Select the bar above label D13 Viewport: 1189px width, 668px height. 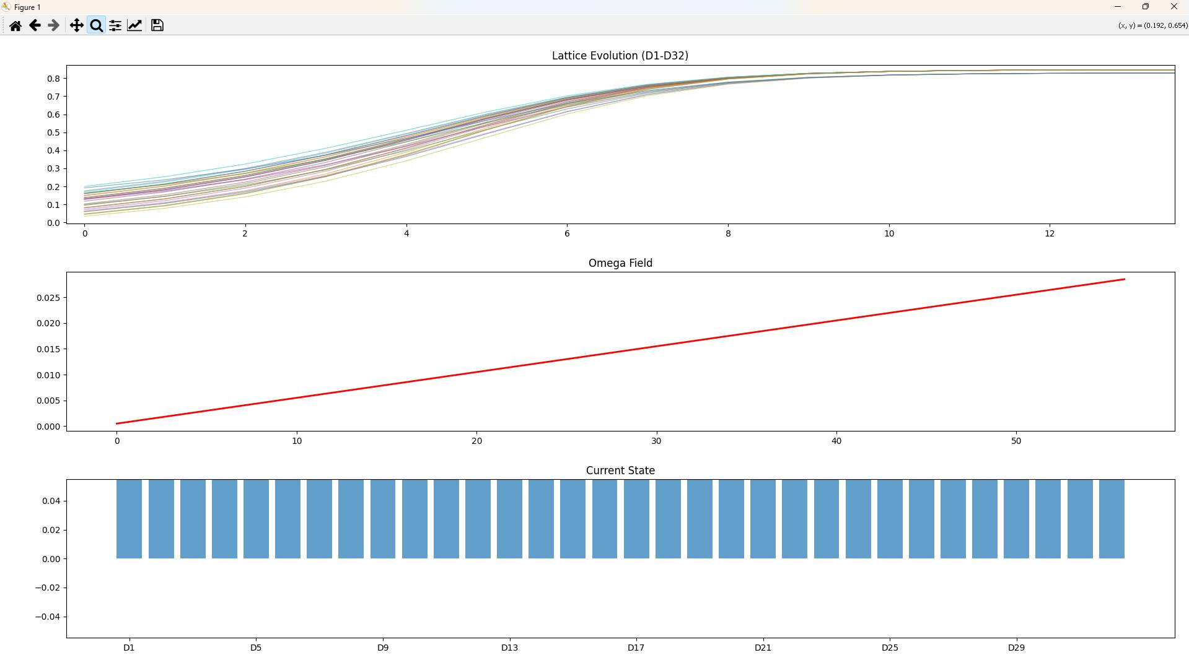point(509,519)
